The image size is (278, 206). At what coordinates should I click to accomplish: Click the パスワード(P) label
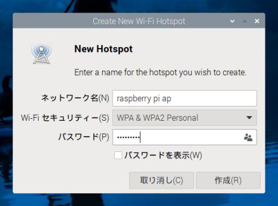[84, 137]
